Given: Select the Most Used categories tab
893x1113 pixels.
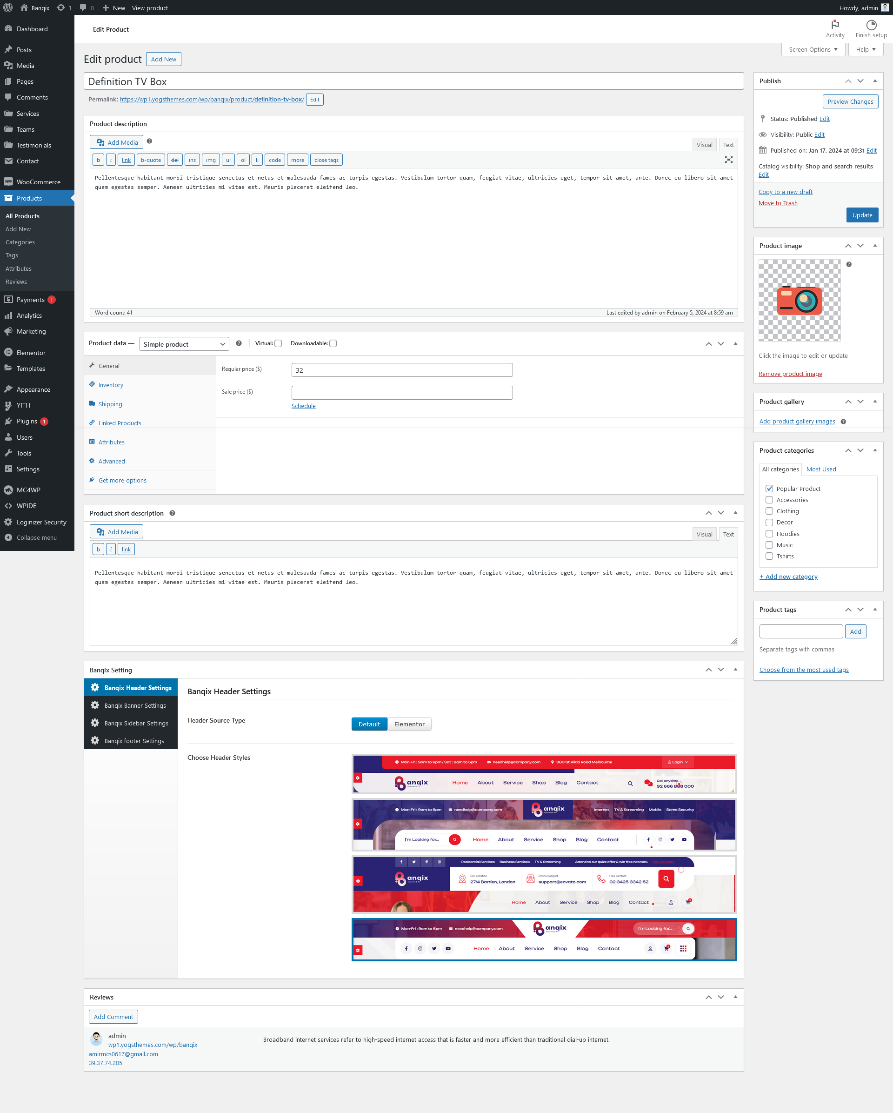Looking at the screenshot, I should tap(821, 469).
